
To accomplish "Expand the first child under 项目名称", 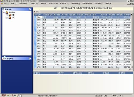I will pyautogui.click(x=7, y=15).
